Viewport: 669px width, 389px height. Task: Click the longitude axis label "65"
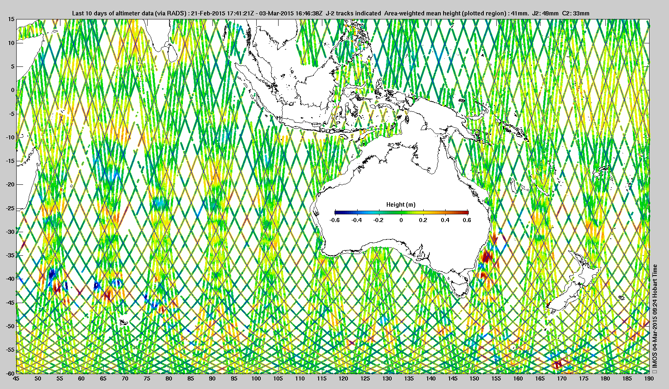pyautogui.click(x=103, y=378)
